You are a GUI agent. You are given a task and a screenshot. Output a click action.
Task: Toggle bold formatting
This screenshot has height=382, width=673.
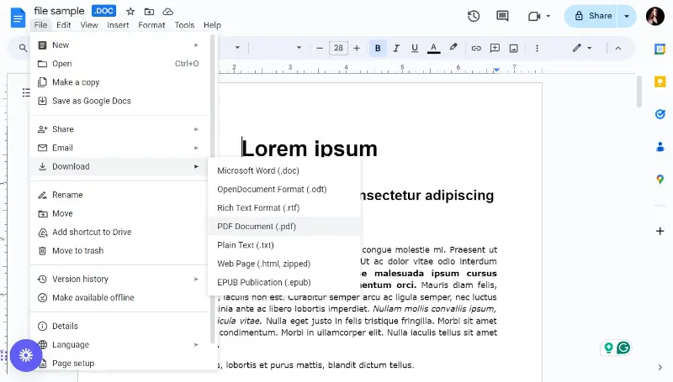click(378, 48)
